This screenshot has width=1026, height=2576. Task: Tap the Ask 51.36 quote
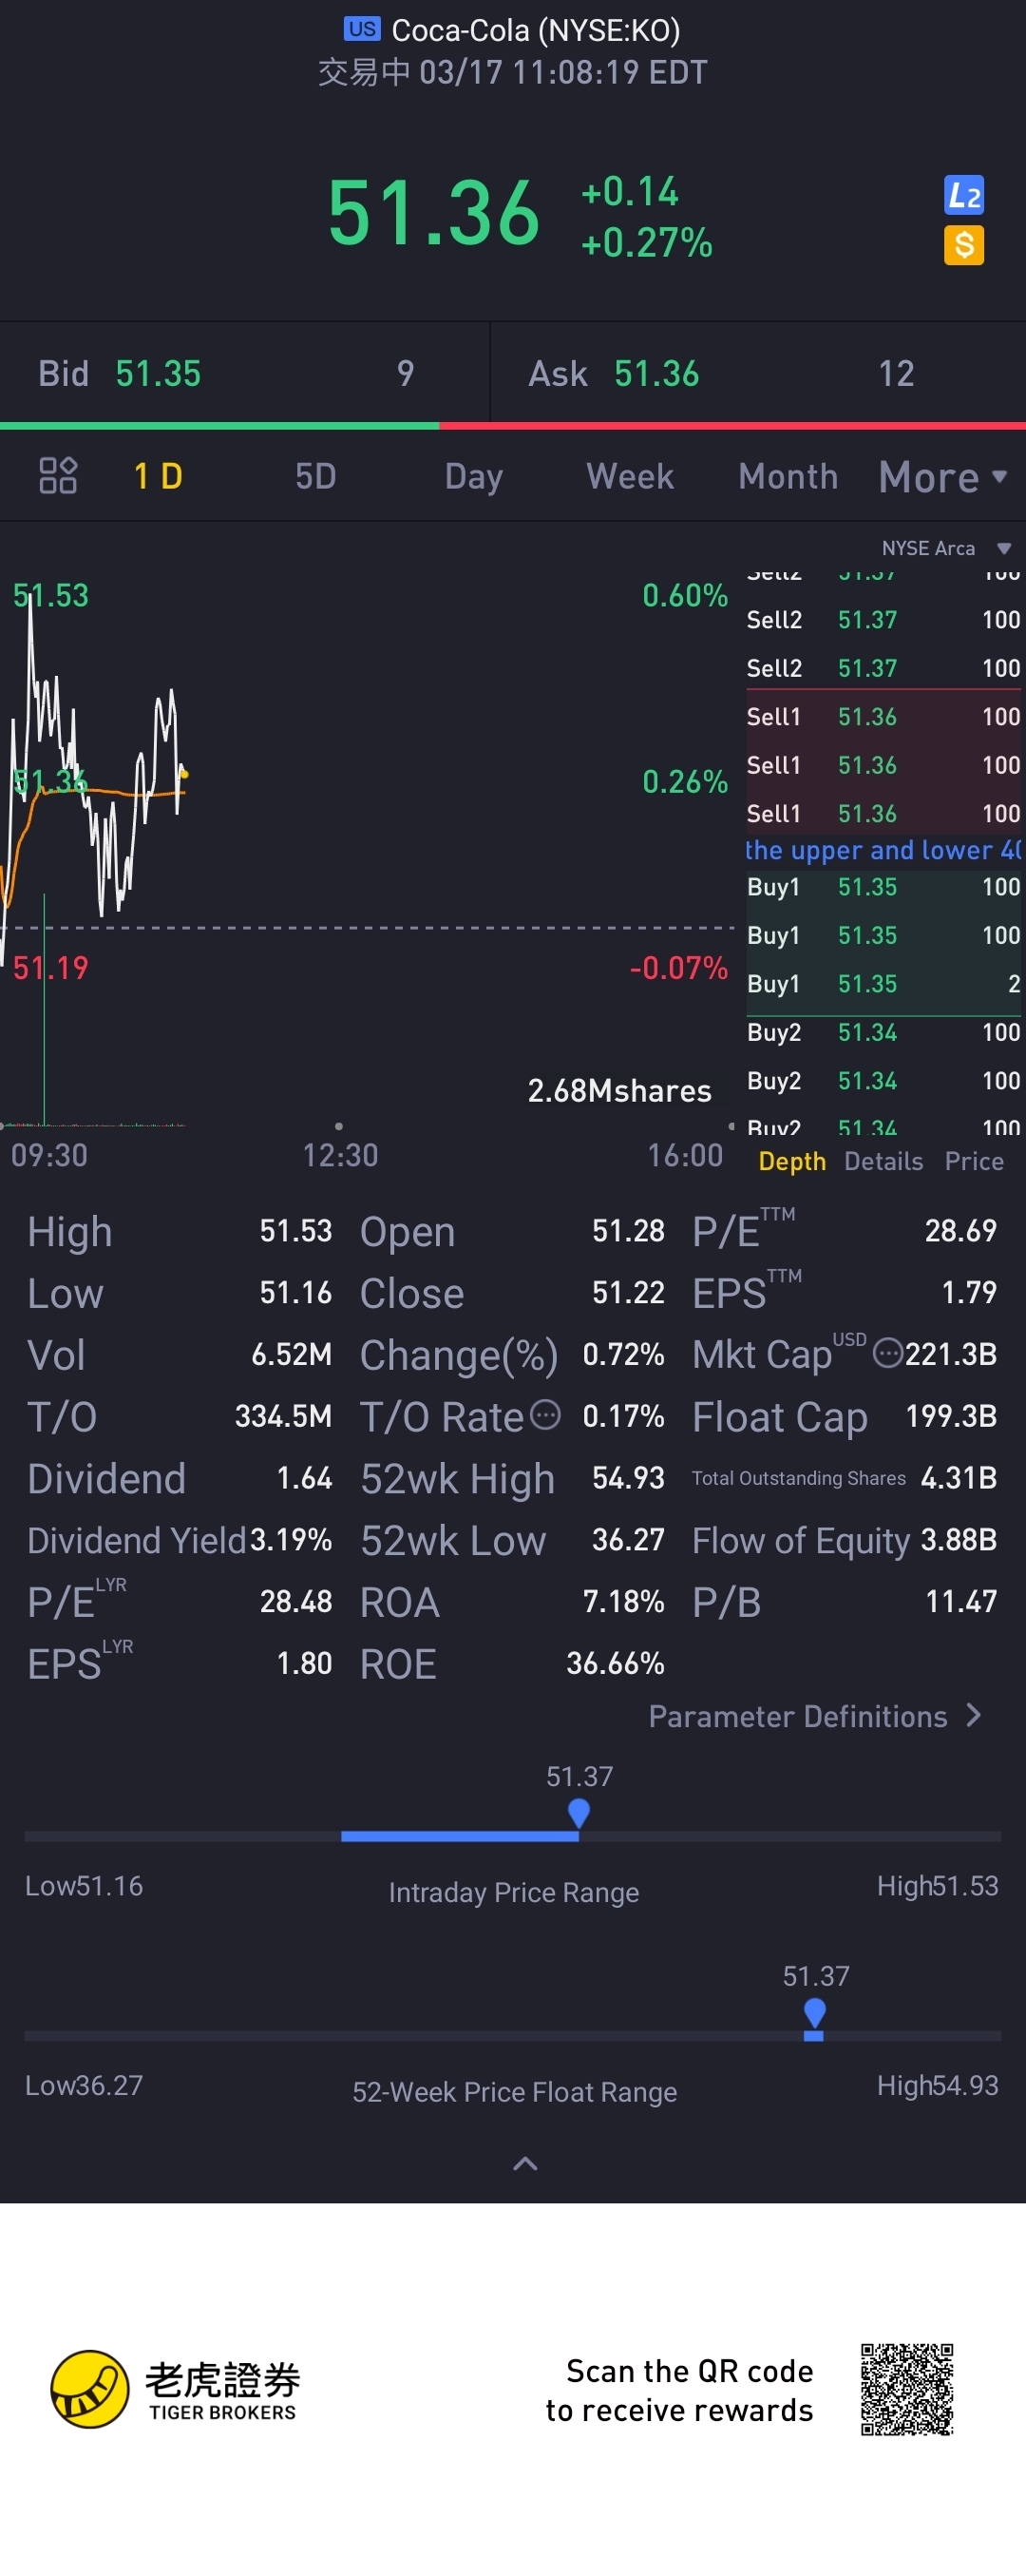click(x=758, y=373)
